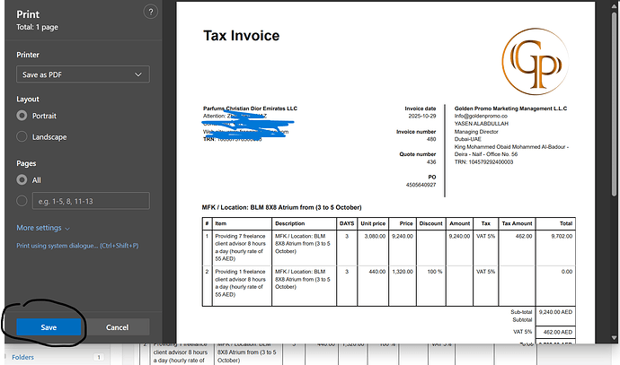
Task: Click price 1,320.00 in row 2
Action: click(x=403, y=272)
